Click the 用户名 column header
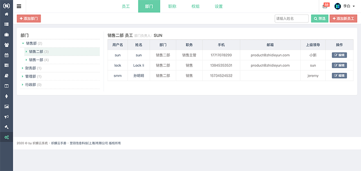Viewport: 361px width, 171px height. [x=118, y=45]
